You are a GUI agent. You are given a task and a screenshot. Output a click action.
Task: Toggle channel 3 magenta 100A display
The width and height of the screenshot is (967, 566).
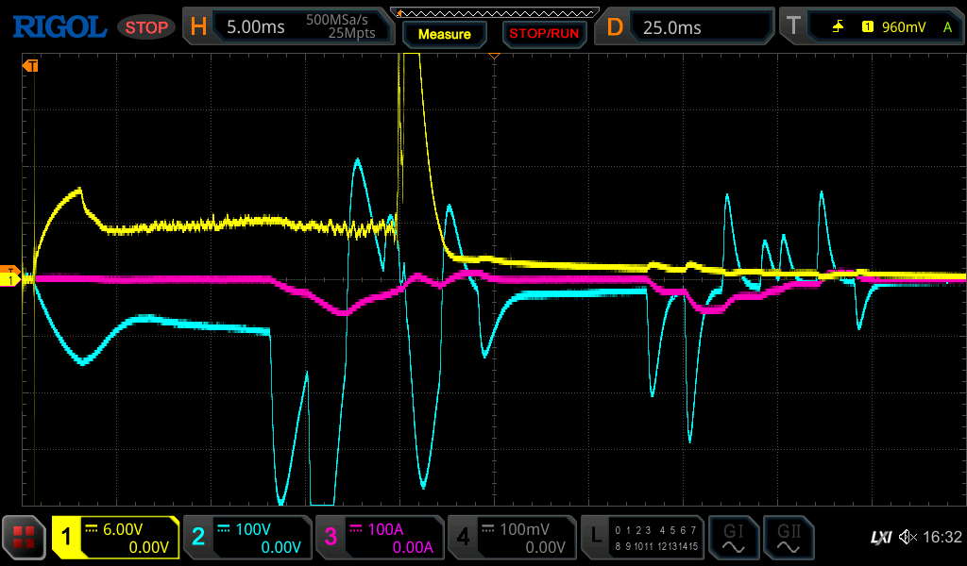[379, 538]
